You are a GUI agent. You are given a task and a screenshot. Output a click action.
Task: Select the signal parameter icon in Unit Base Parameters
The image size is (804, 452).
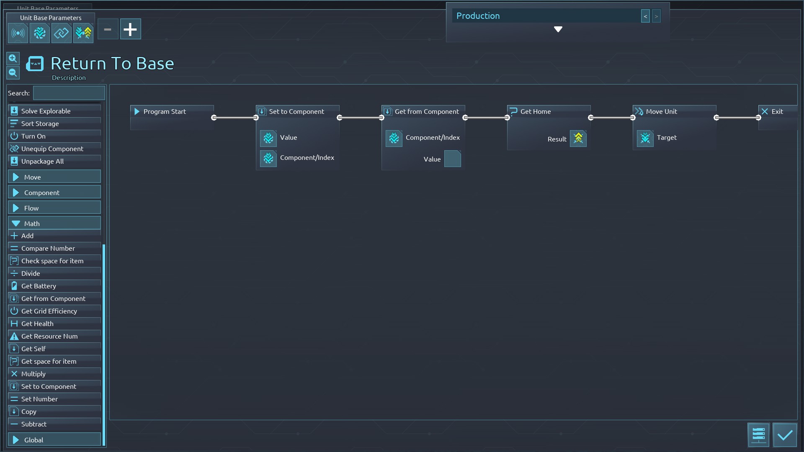click(x=18, y=33)
